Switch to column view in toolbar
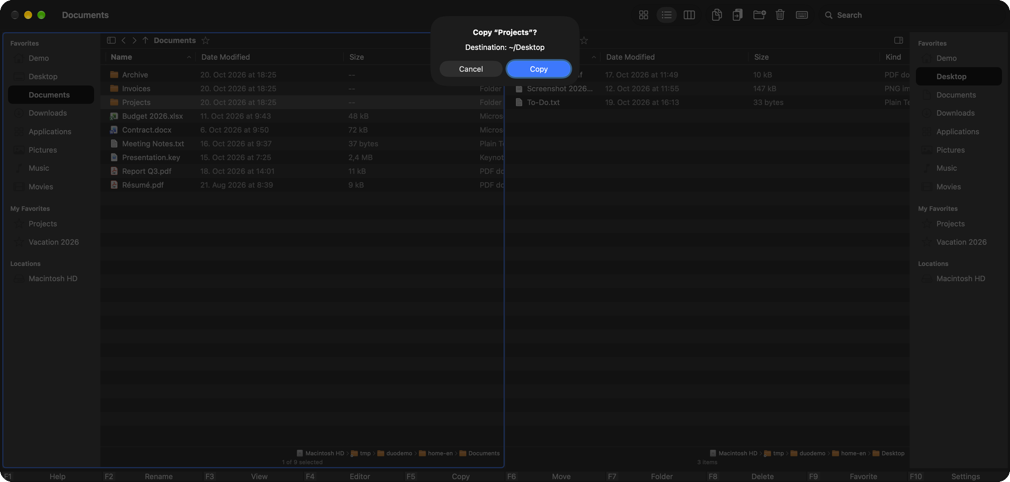Viewport: 1010px width, 482px height. click(690, 15)
